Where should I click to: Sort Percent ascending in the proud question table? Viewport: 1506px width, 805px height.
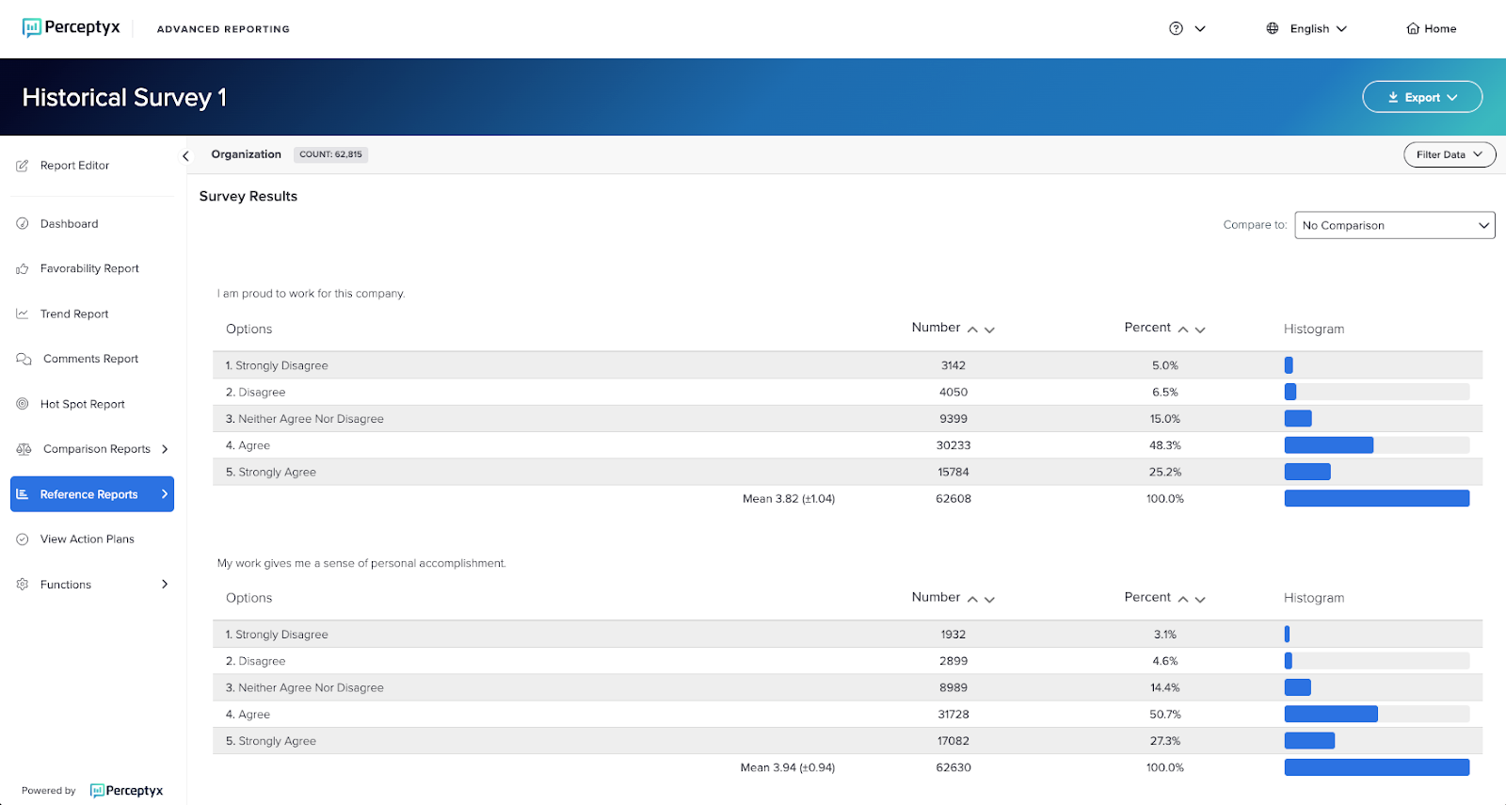point(1183,330)
